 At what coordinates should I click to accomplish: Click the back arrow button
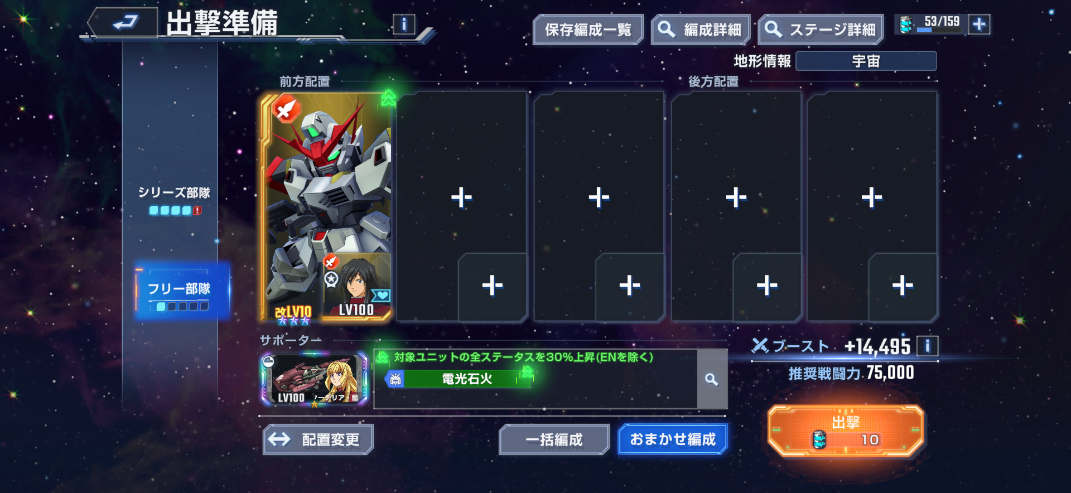click(x=124, y=23)
